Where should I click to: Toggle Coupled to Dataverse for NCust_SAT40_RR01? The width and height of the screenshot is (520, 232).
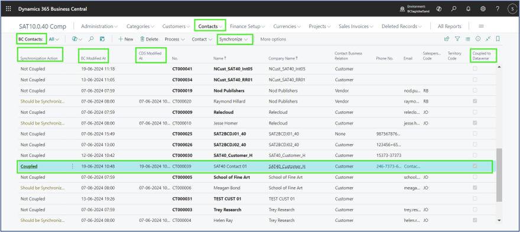point(475,79)
